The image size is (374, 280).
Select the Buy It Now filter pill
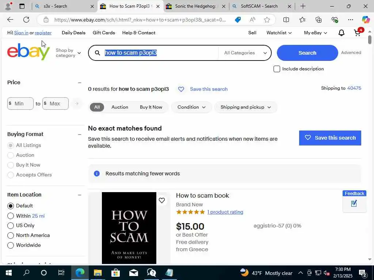[151, 107]
